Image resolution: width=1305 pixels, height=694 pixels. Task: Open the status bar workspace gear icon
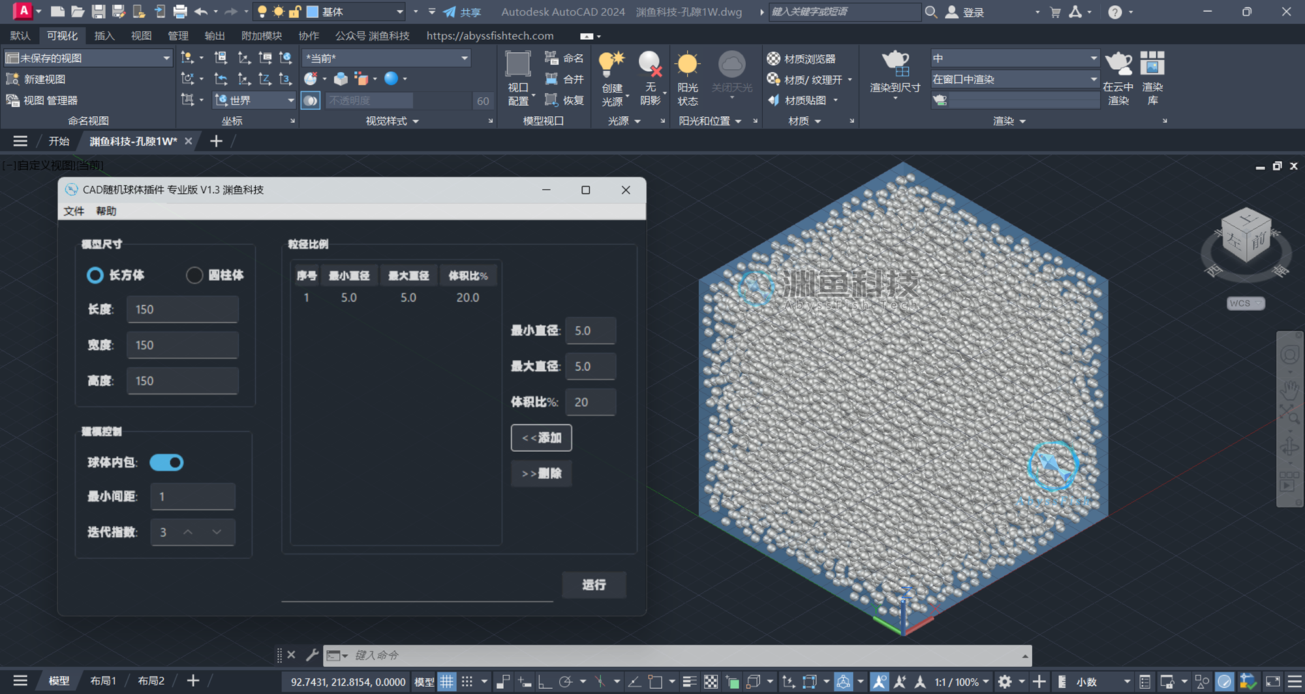(x=1005, y=682)
